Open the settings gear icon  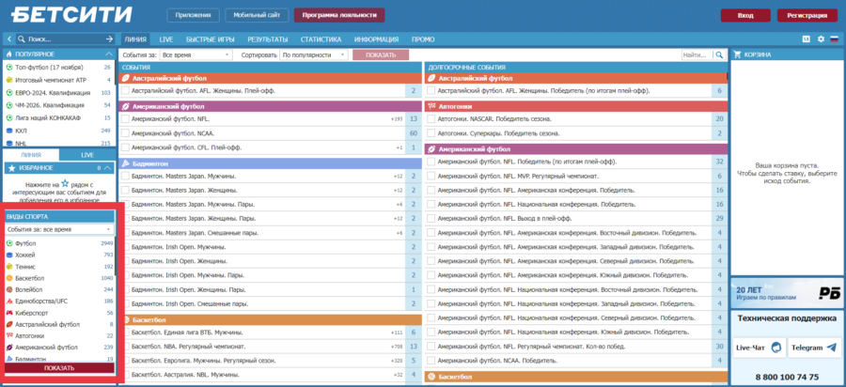[821, 39]
